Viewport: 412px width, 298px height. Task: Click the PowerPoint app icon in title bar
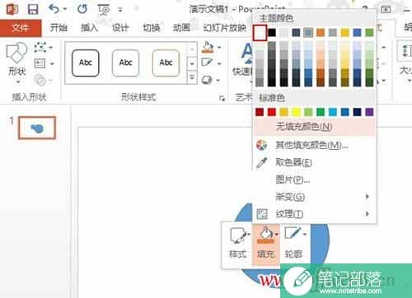12,10
